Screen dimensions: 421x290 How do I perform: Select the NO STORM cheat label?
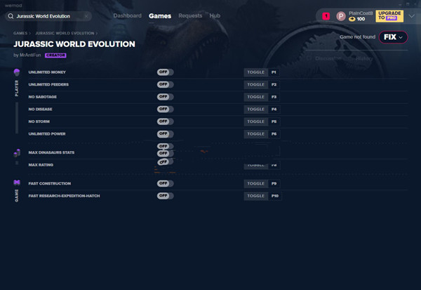coord(39,121)
